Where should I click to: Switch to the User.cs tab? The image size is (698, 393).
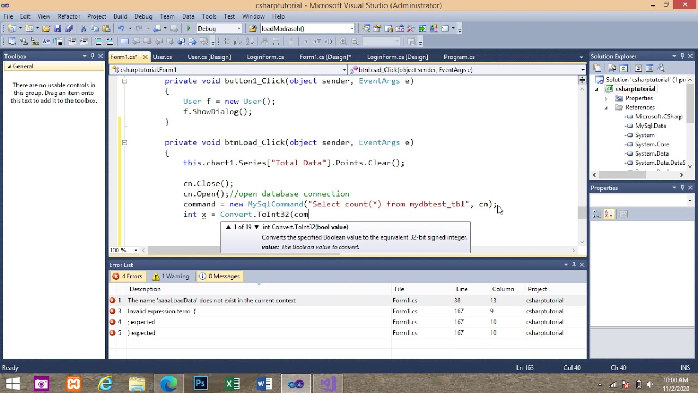163,57
